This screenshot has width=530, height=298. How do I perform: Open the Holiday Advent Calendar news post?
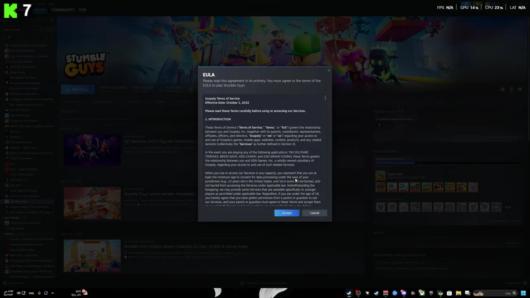(x=185, y=246)
